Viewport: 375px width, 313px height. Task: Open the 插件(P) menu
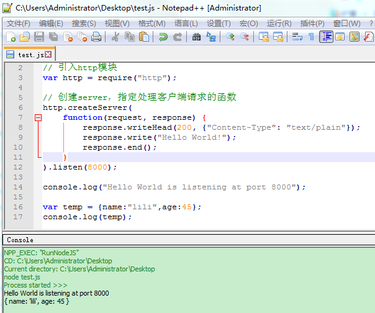[312, 24]
